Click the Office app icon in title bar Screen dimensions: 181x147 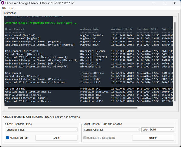(x=3, y=3)
